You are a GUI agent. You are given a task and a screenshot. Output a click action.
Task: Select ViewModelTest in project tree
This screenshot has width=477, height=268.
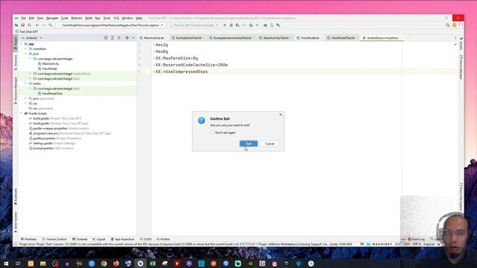point(51,94)
